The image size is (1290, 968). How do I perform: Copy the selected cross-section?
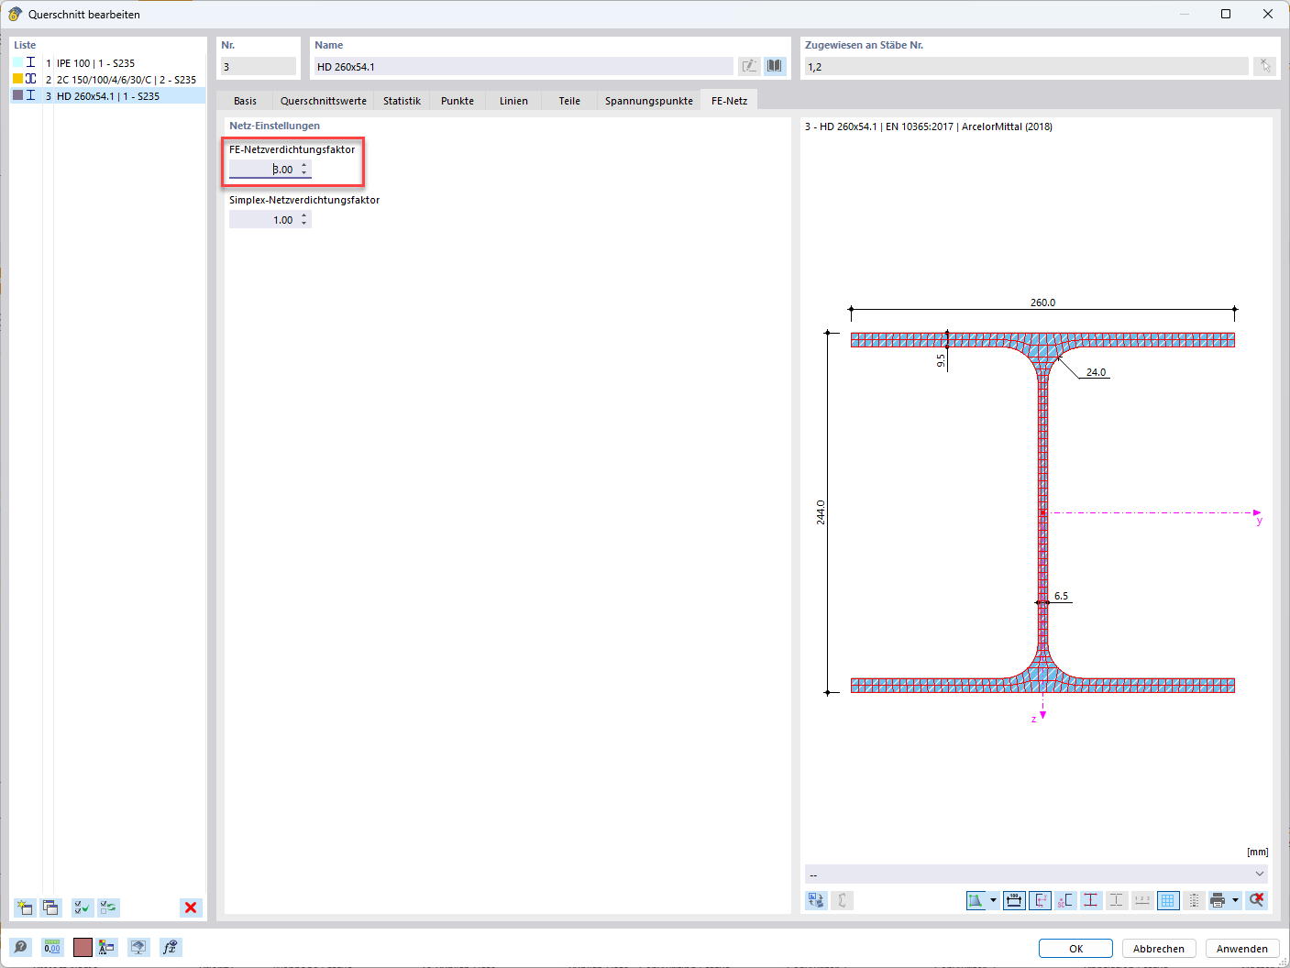coord(50,907)
